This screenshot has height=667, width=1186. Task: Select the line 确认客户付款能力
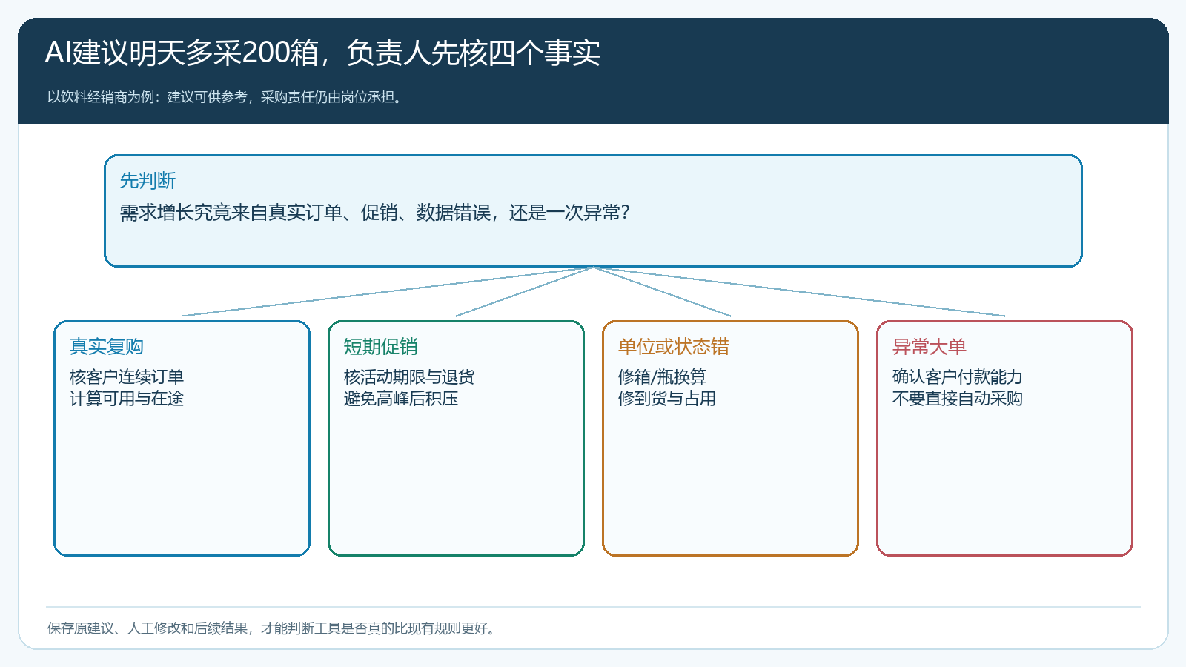[x=957, y=376]
